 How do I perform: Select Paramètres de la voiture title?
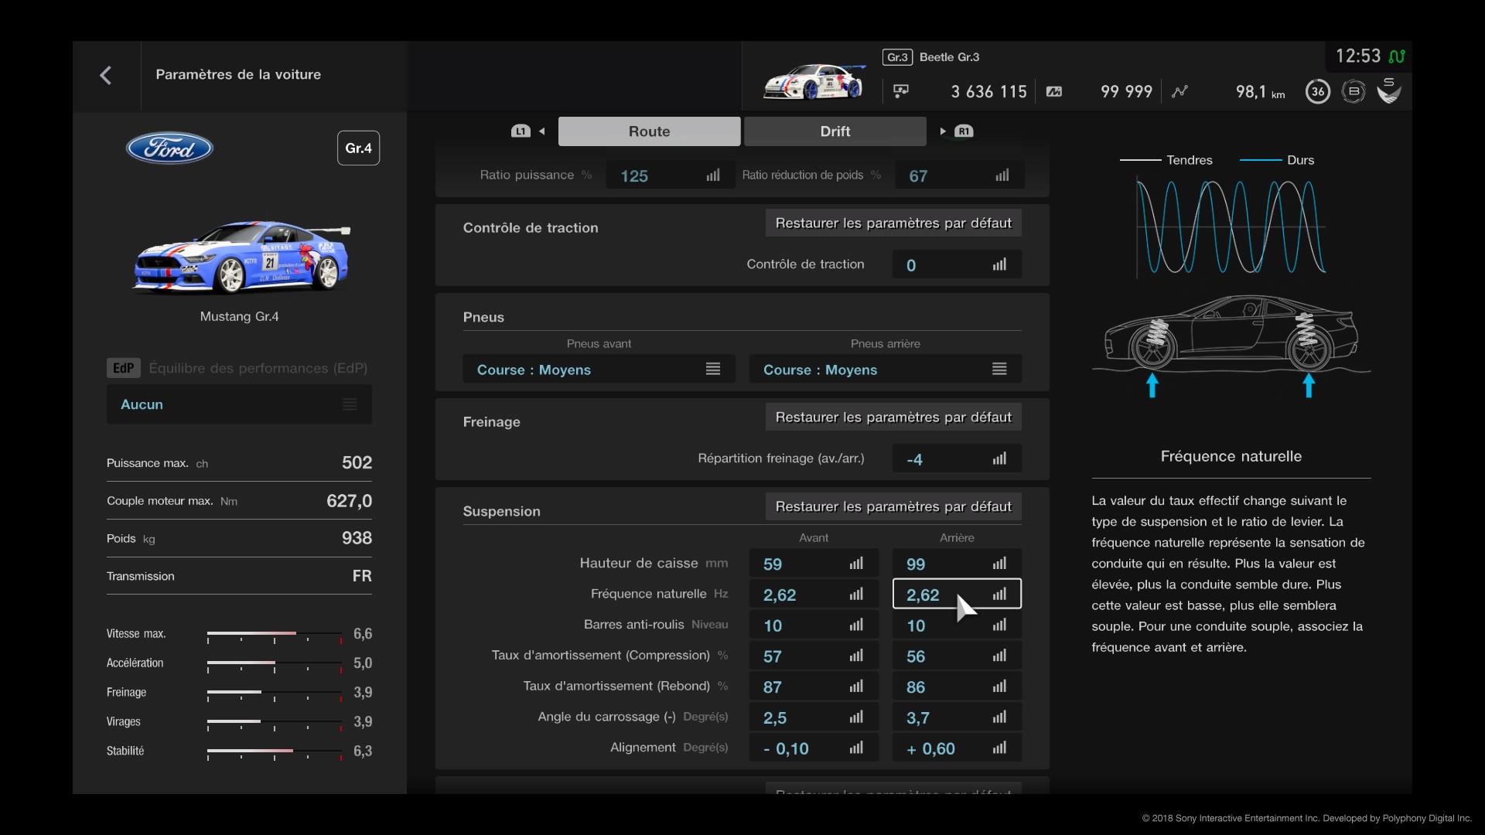tap(238, 74)
